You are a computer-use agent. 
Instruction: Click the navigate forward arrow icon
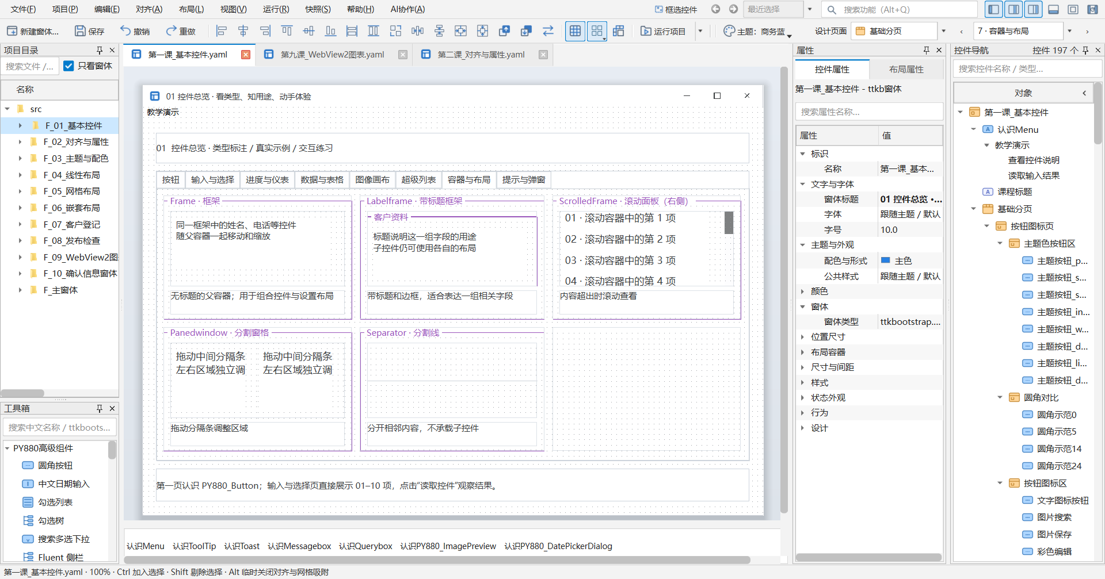tap(733, 9)
